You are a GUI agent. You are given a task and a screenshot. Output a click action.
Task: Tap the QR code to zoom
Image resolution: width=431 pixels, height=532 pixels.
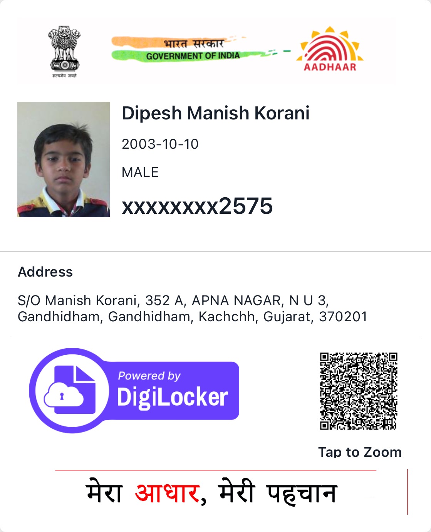click(x=359, y=391)
